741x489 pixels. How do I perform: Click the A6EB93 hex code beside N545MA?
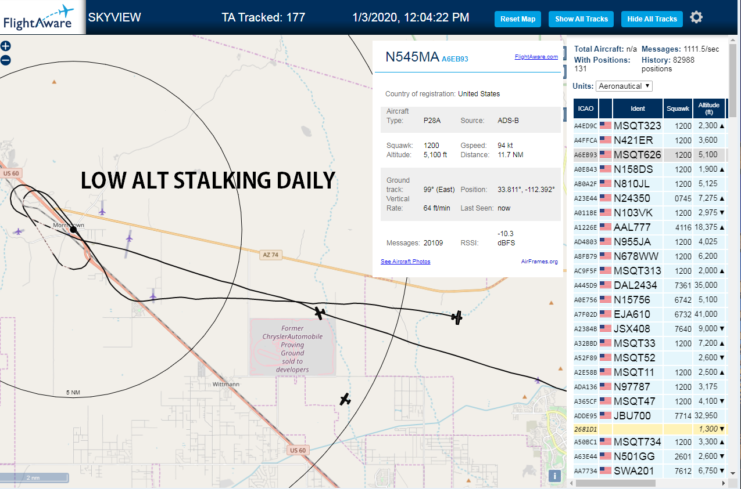coord(454,59)
